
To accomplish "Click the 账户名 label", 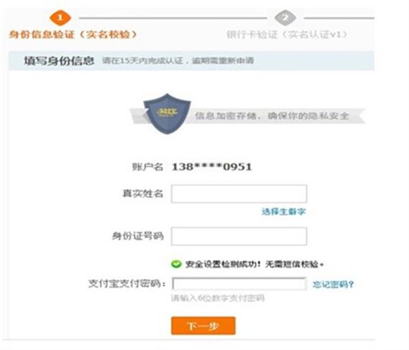I will 147,167.
